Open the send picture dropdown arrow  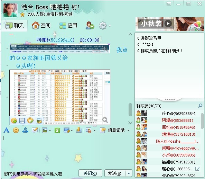pyautogui.click(x=50, y=131)
